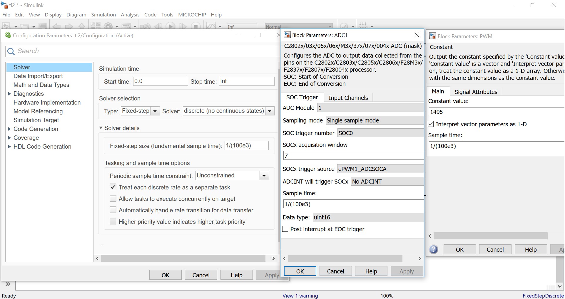Viewport: 565px width, 299px height.
Task: Expand the Code Generation tree node
Action: tap(9, 129)
